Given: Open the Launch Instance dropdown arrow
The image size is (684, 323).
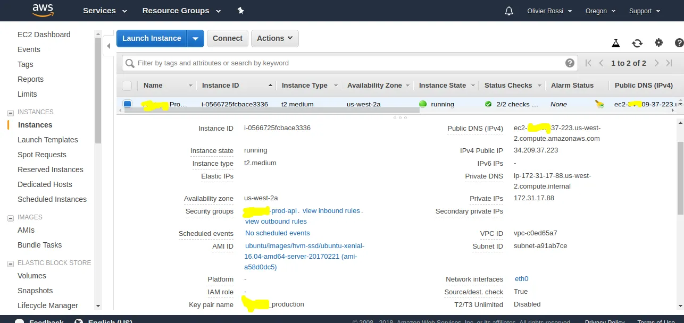Looking at the screenshot, I should point(196,38).
